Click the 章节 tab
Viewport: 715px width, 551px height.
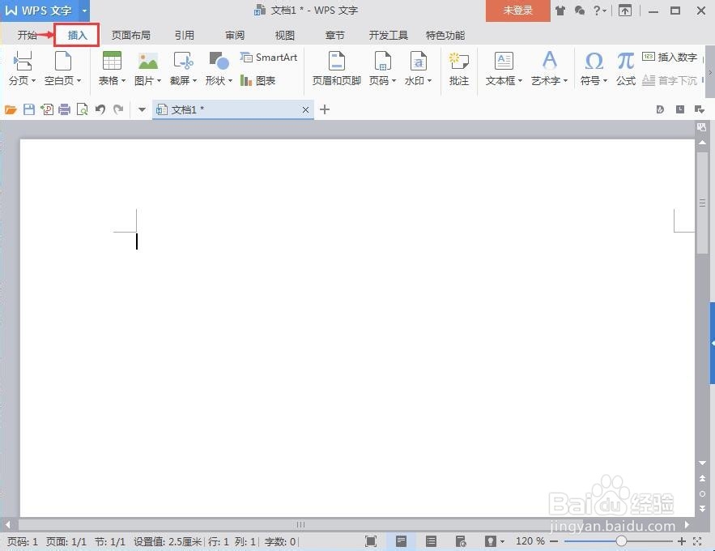tap(334, 35)
